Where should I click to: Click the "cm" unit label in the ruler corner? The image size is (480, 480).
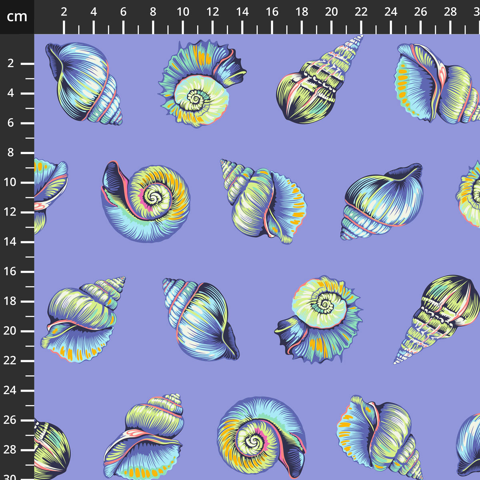point(17,16)
